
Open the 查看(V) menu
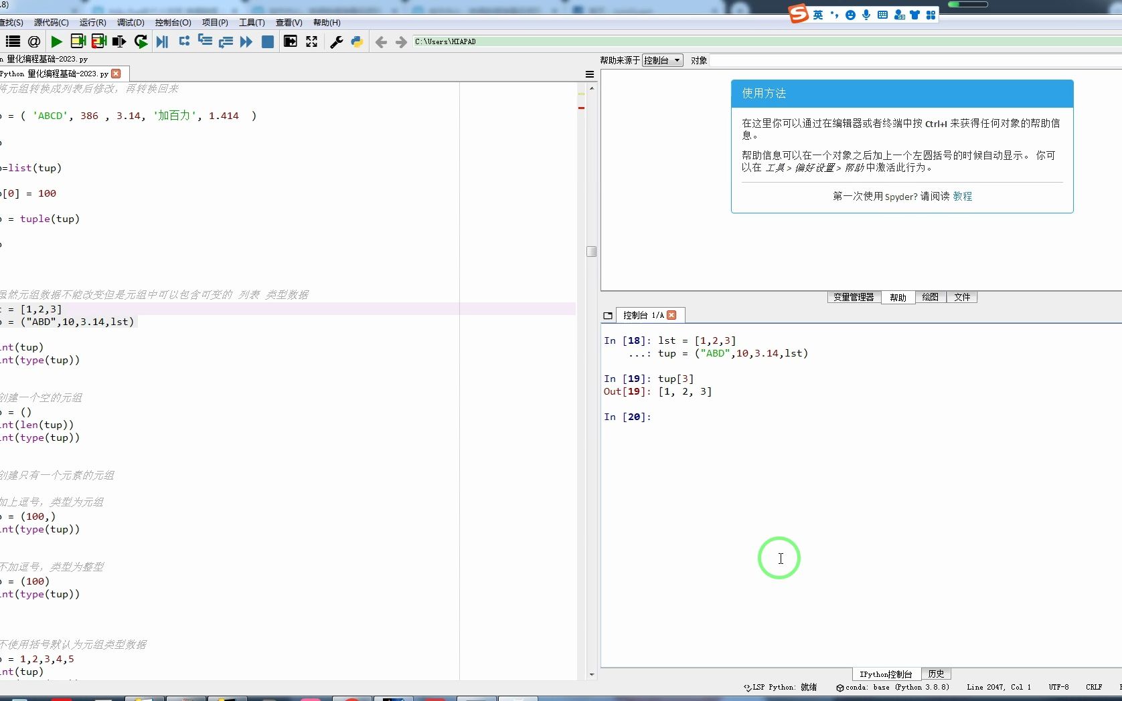(289, 23)
